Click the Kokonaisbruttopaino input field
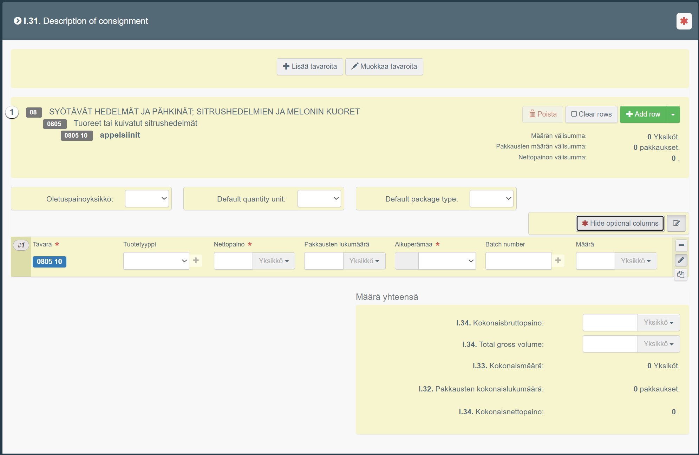This screenshot has height=455, width=699. pos(610,322)
